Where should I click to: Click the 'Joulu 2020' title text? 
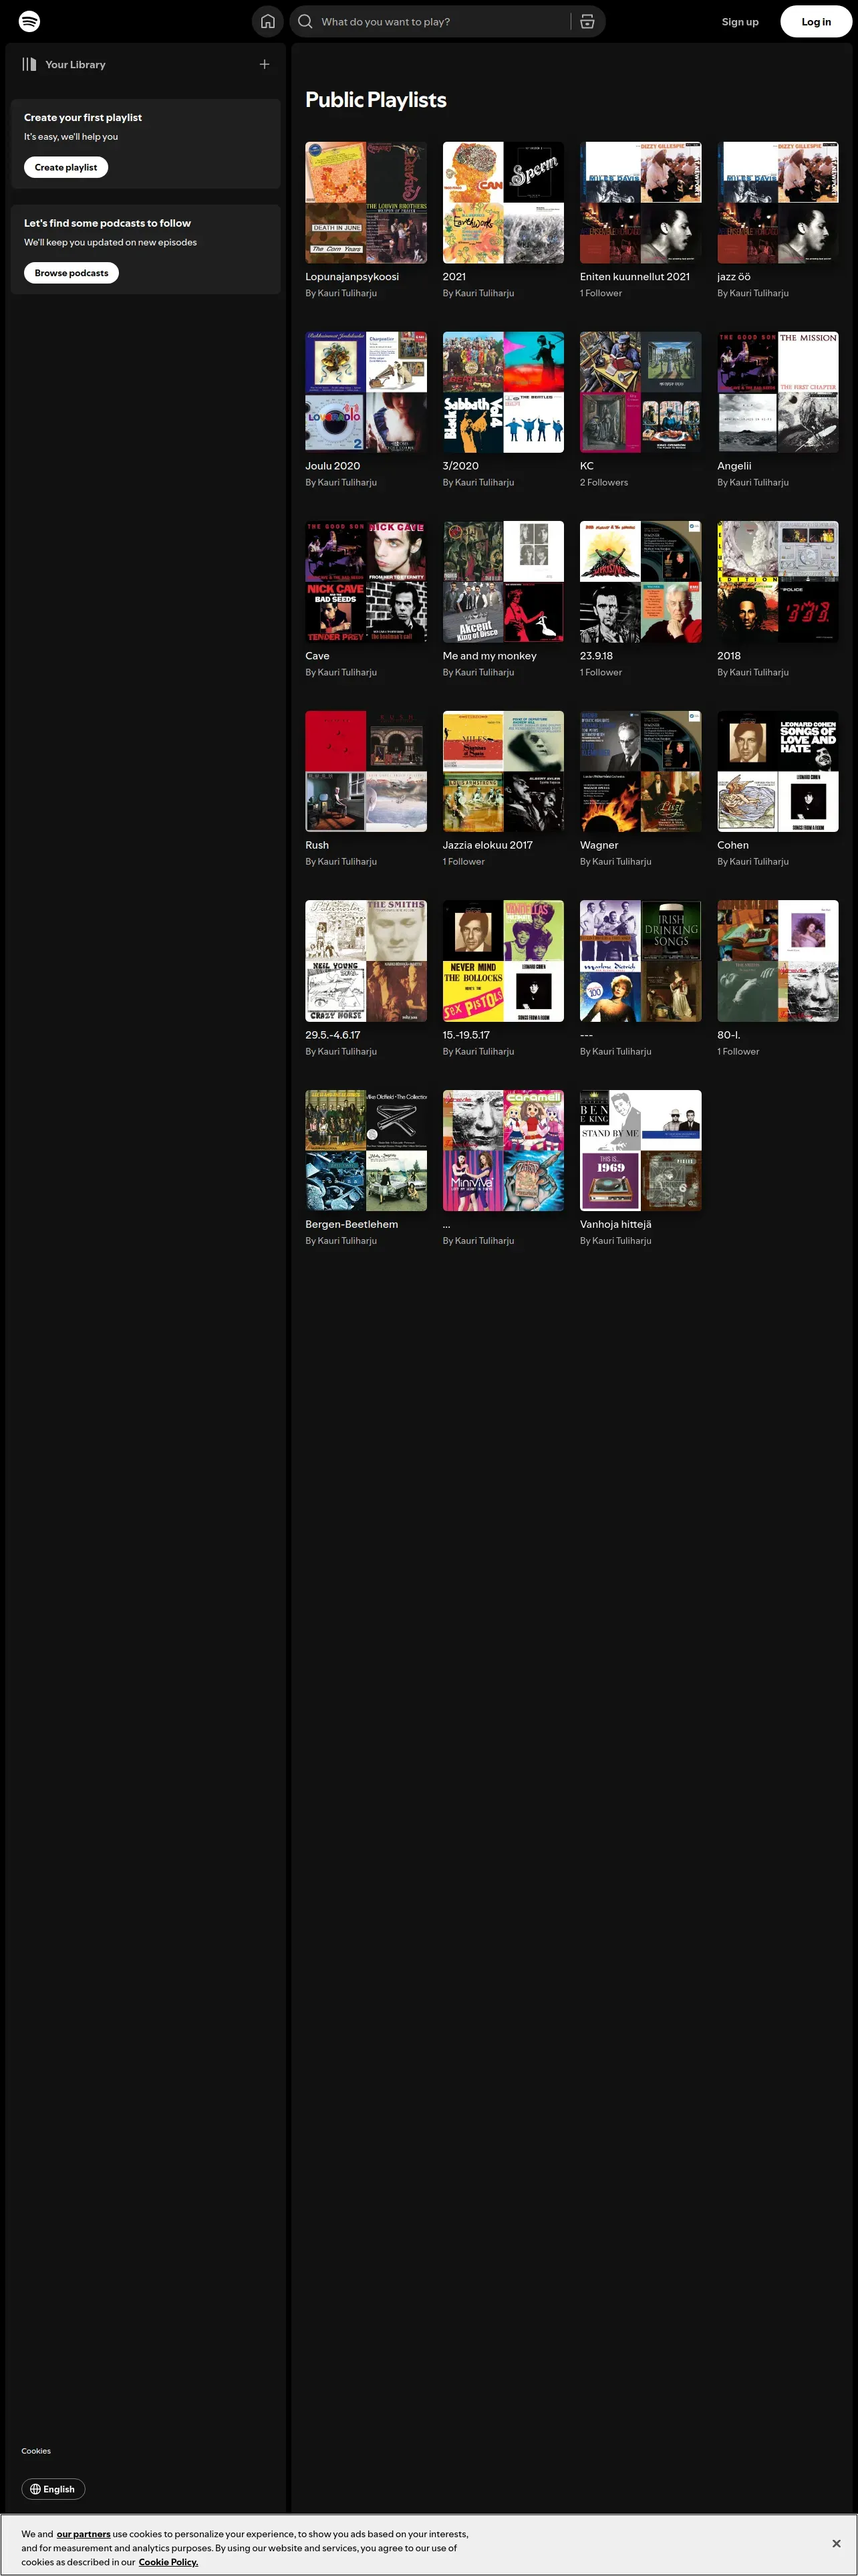pos(333,466)
